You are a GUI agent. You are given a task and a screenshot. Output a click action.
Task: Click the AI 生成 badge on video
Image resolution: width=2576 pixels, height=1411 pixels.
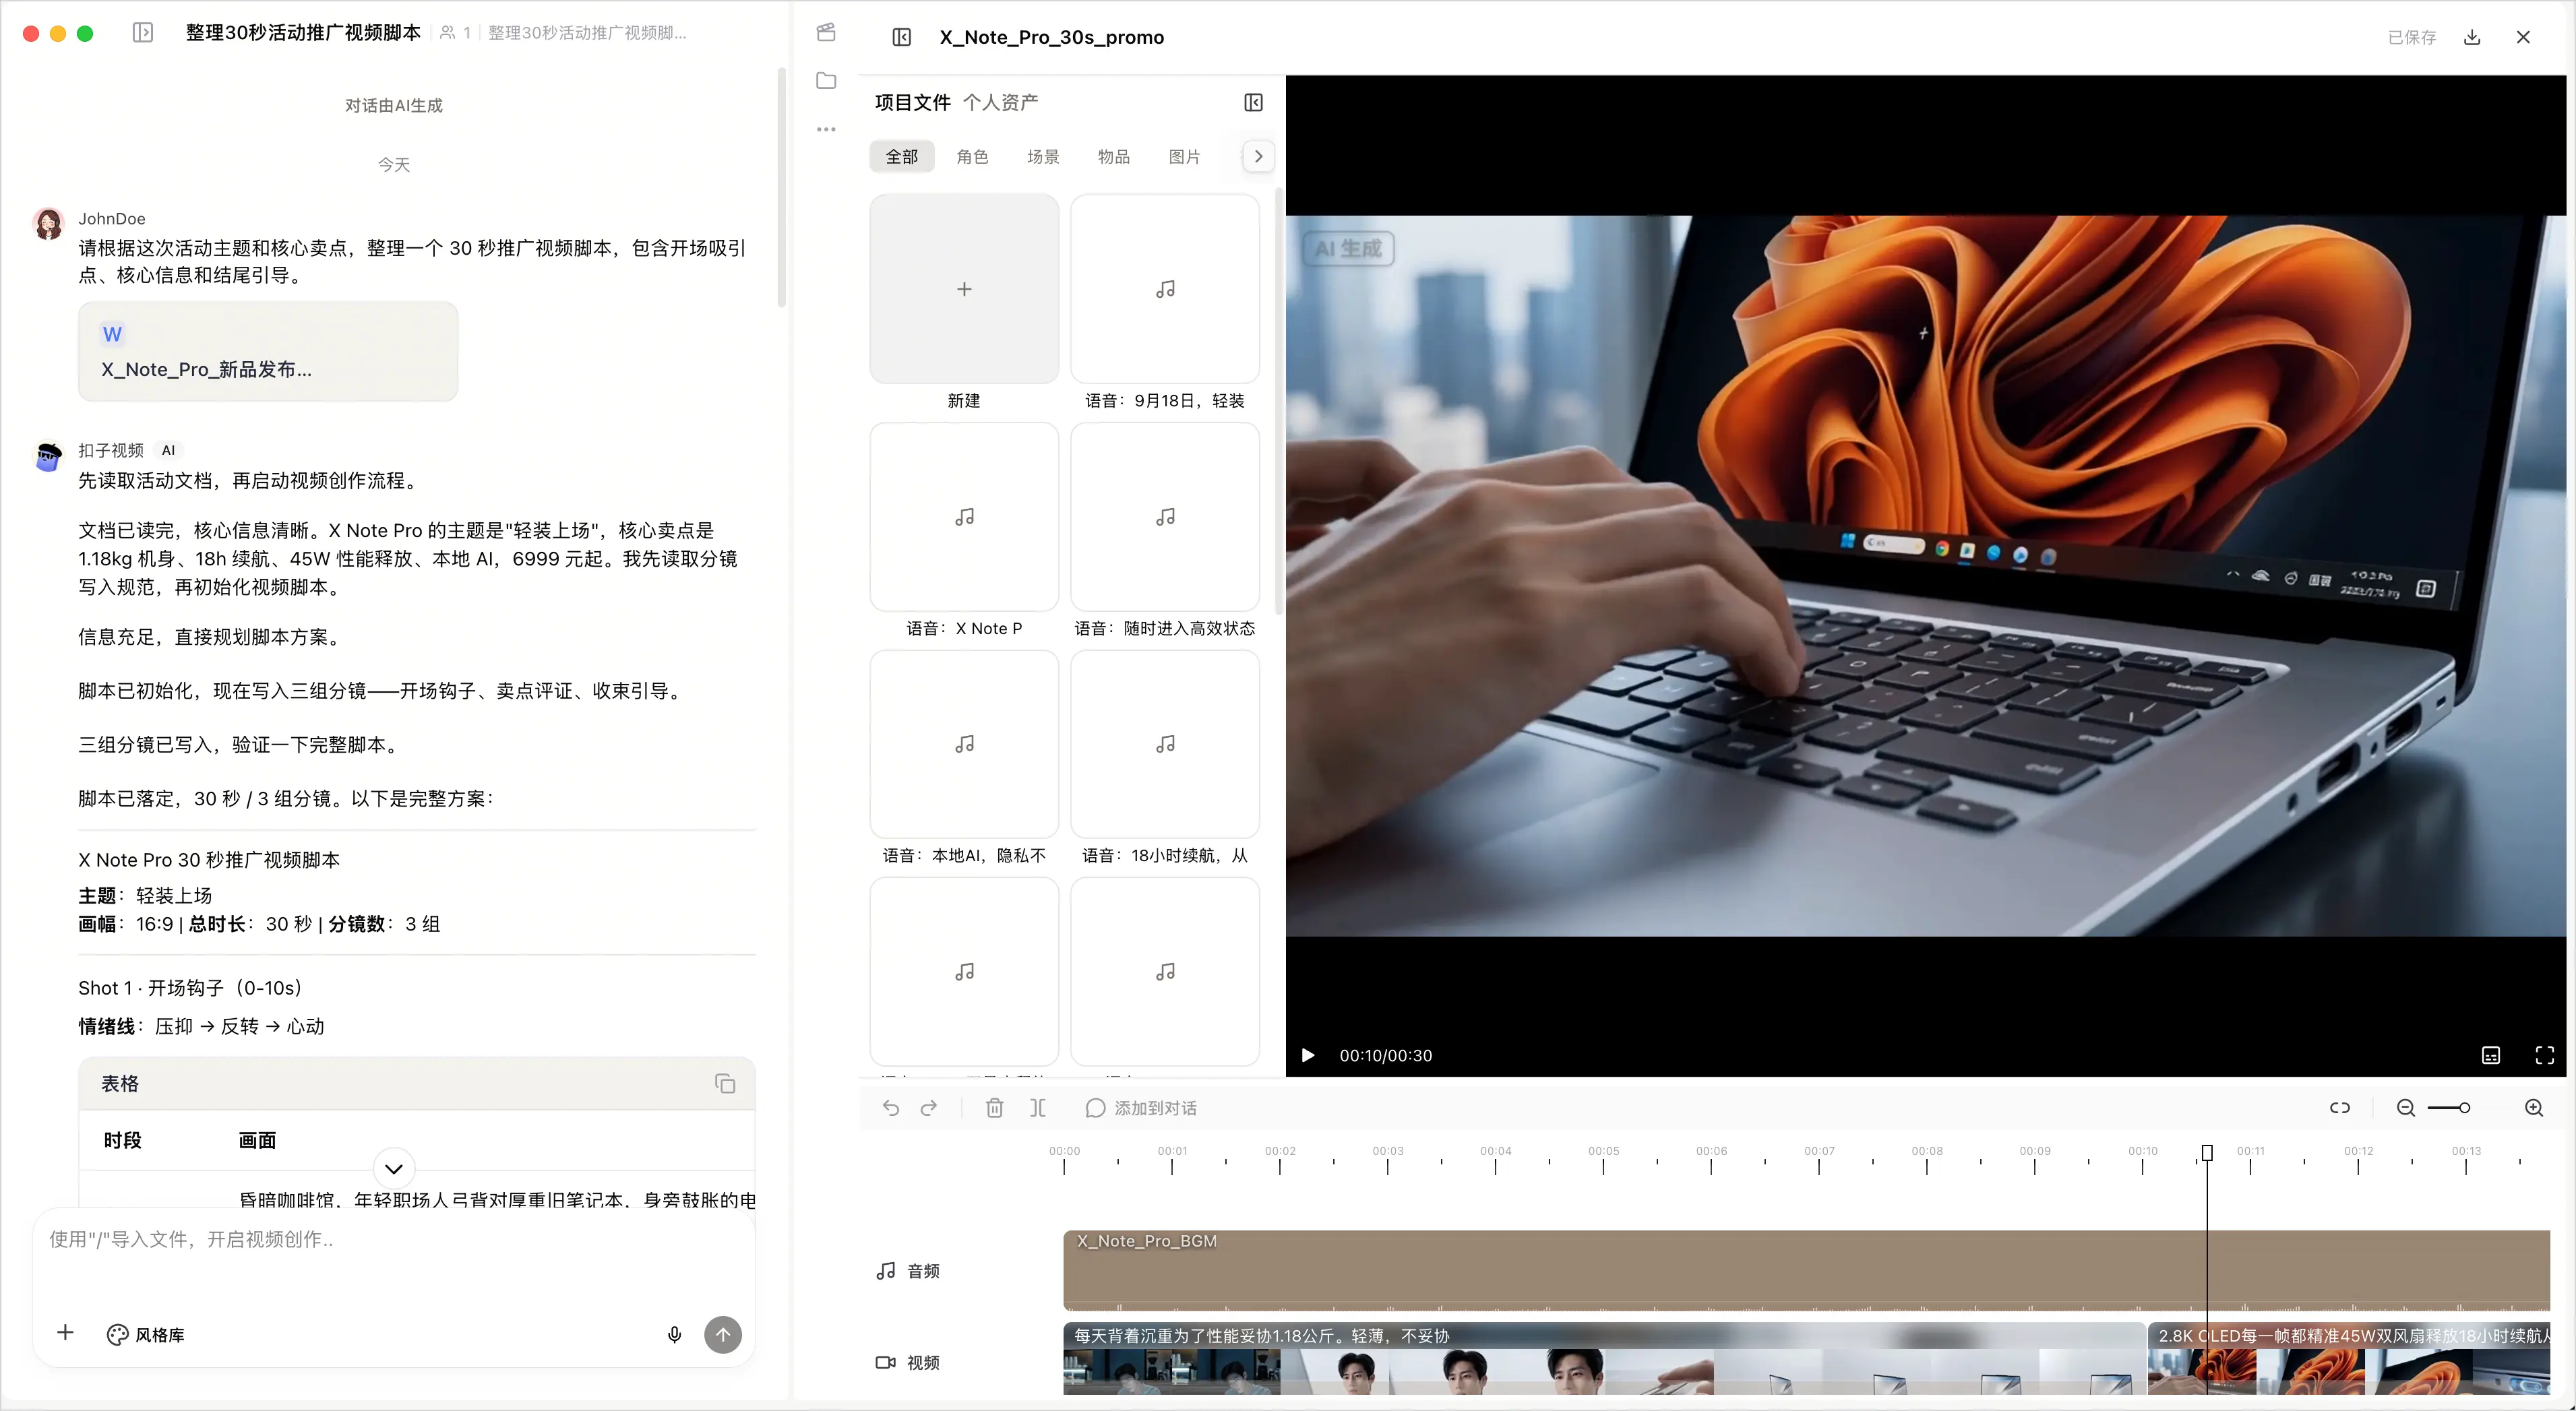[1348, 248]
